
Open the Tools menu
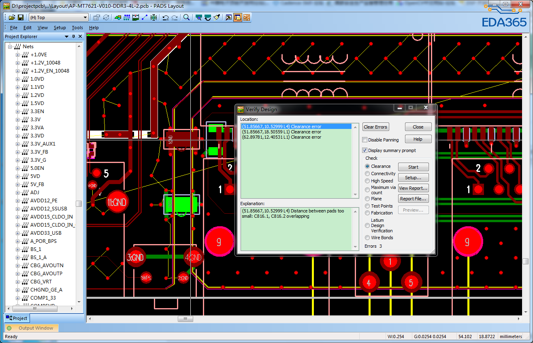coord(77,28)
